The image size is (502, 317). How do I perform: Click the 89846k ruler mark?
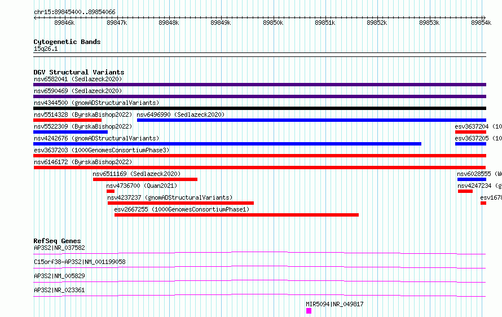[x=64, y=23]
